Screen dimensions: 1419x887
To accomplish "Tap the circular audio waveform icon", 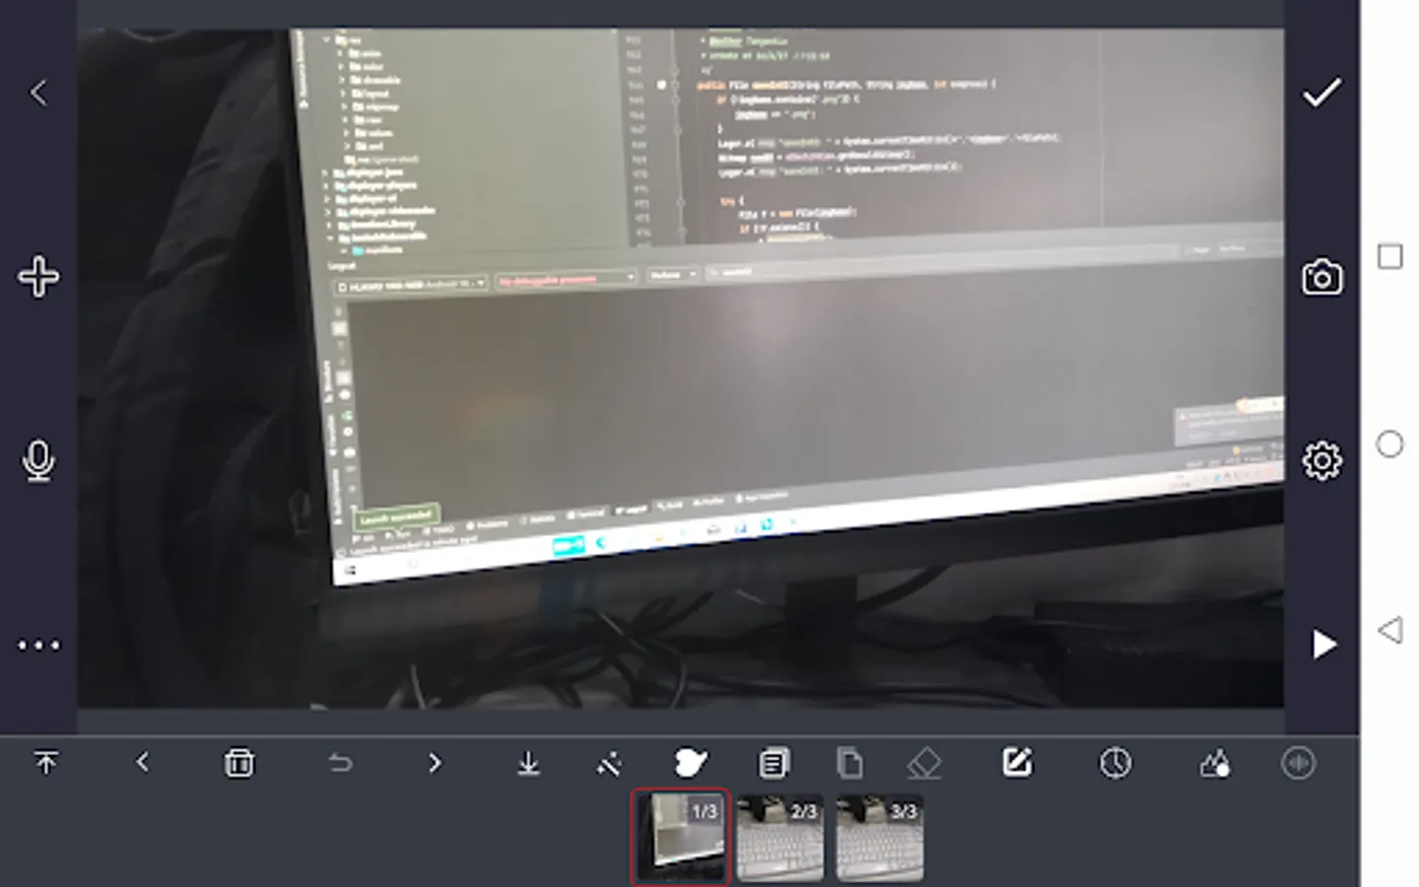I will pos(1298,763).
